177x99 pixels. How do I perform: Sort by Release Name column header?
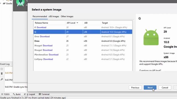pos(41,23)
